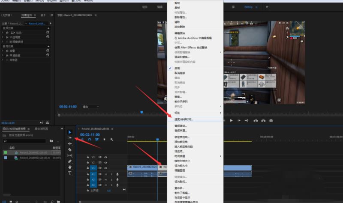Click the Export Frame camera icon
The width and height of the screenshot is (343, 203).
271,120
